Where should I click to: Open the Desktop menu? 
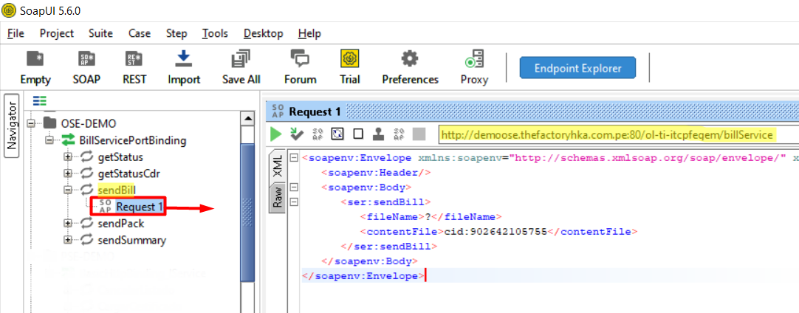(x=263, y=34)
